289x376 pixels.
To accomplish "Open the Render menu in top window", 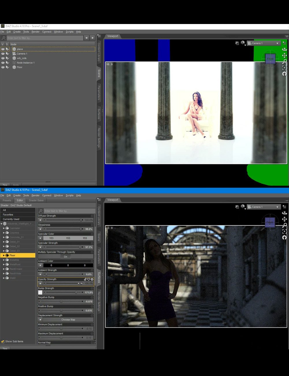I will pos(36,32).
